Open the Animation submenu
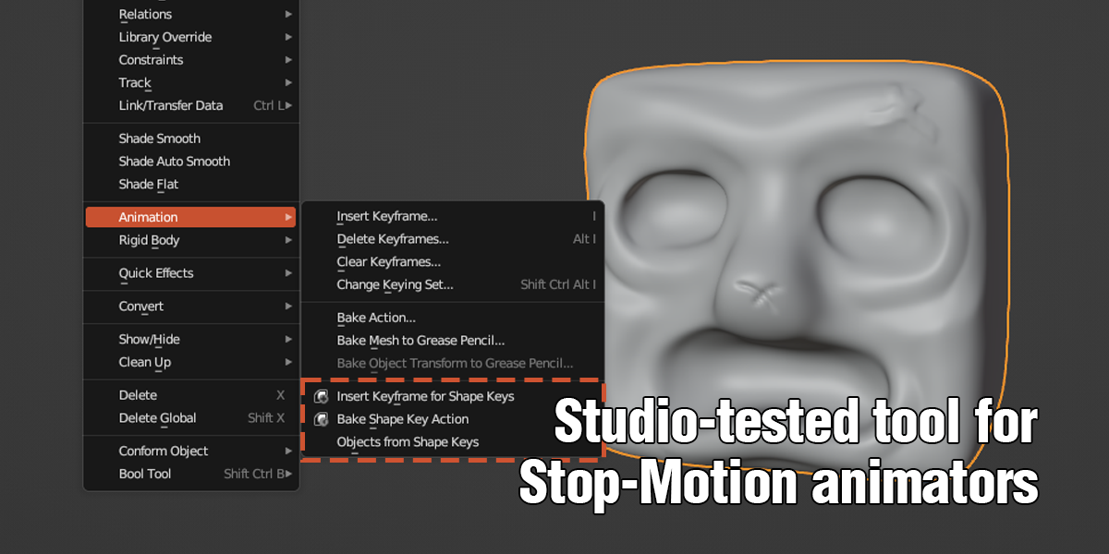The height and width of the screenshot is (554, 1109). 190,217
